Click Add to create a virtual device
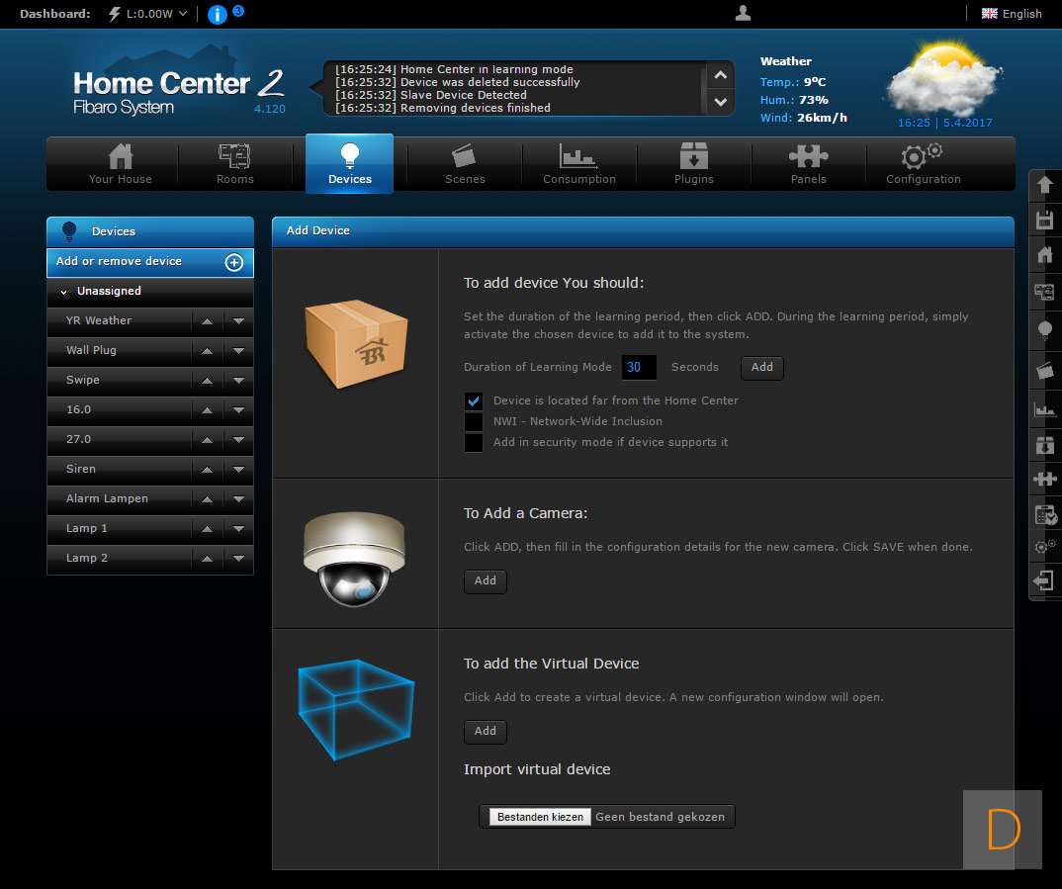 click(x=485, y=731)
